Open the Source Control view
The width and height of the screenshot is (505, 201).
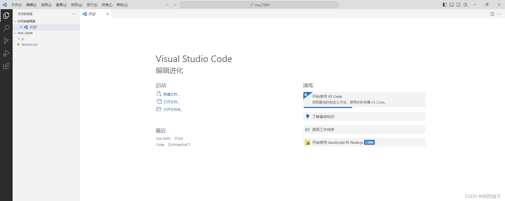(x=6, y=41)
